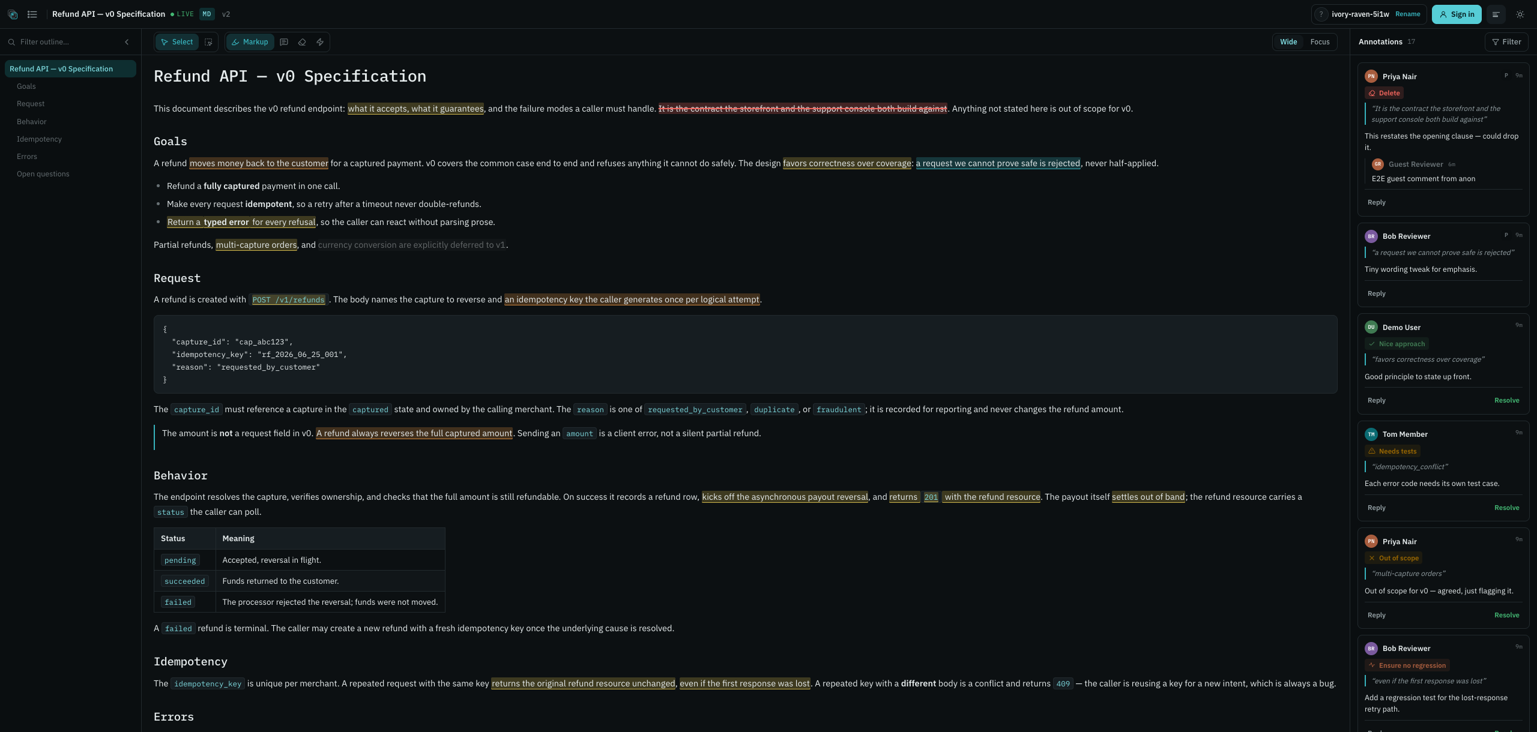1537x732 pixels.
Task: Click the Needs tests warning tag
Action: [x=1392, y=451]
